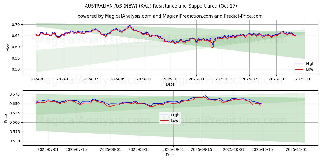Click the 2025-09-15 tick label on bottom chart
The width and height of the screenshot is (322, 161).
(x=202, y=150)
